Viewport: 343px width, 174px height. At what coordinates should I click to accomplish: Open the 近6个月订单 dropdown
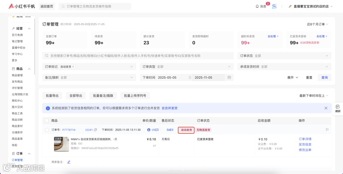click(x=318, y=24)
